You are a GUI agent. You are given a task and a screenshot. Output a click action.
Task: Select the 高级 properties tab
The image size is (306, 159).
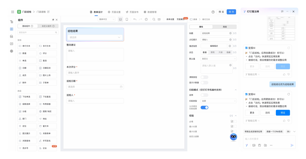click(225, 27)
